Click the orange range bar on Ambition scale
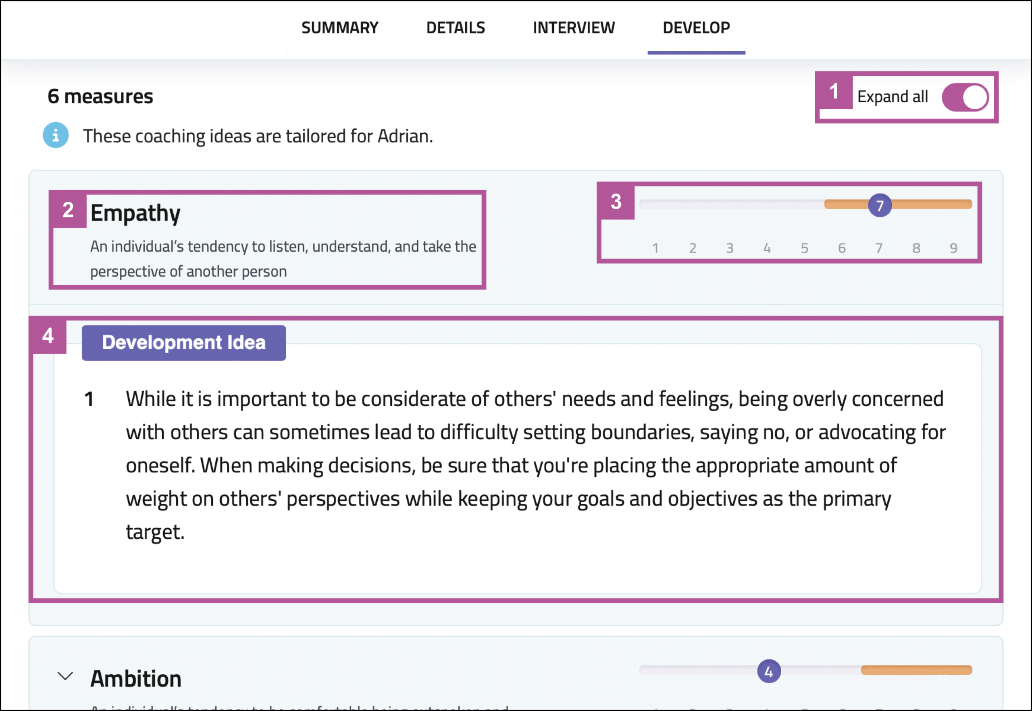 (916, 670)
